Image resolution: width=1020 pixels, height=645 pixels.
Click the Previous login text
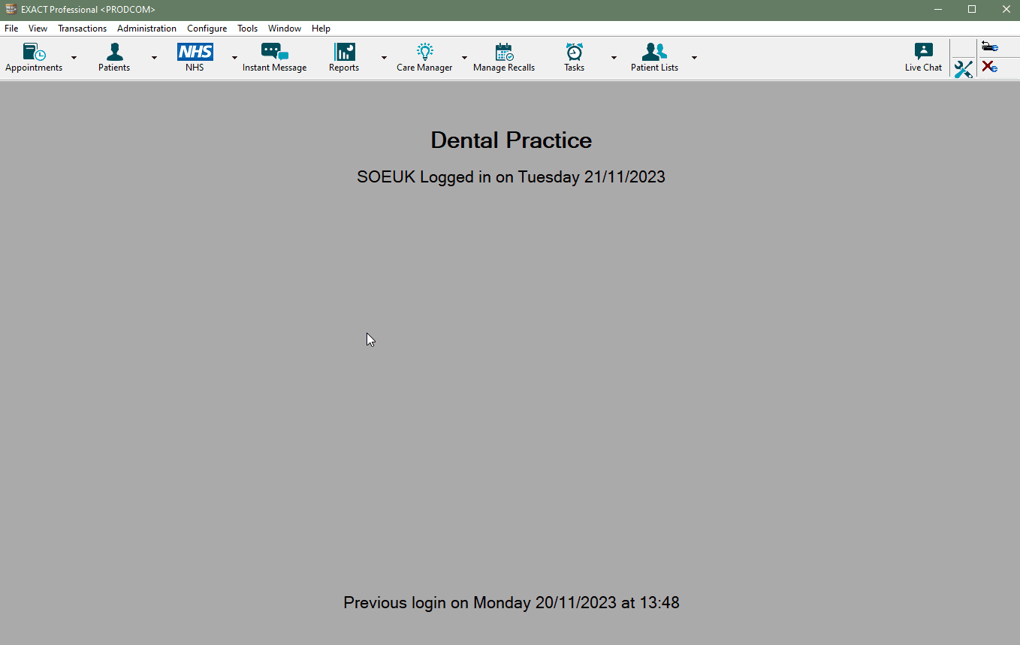tap(511, 602)
